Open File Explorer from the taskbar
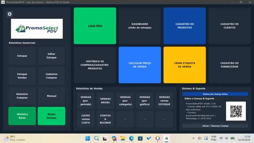This screenshot has height=143, width=254. click(x=123, y=138)
